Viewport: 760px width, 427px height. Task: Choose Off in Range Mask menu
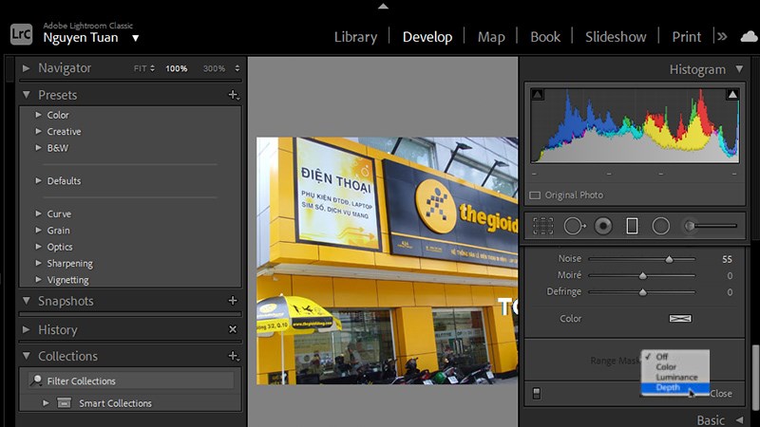(x=675, y=357)
